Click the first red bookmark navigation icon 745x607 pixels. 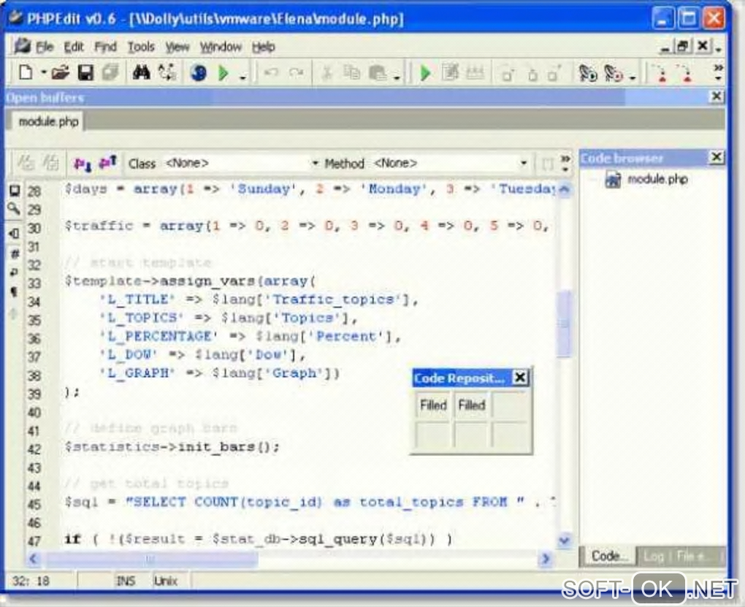tap(661, 74)
